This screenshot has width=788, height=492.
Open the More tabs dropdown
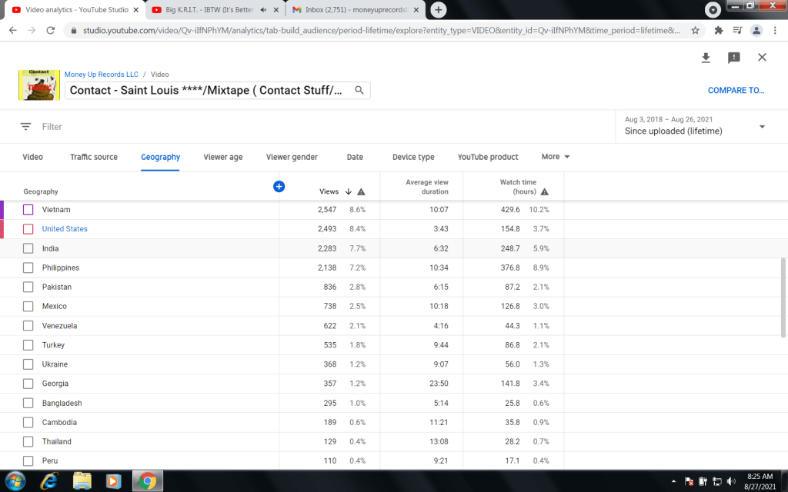point(556,157)
